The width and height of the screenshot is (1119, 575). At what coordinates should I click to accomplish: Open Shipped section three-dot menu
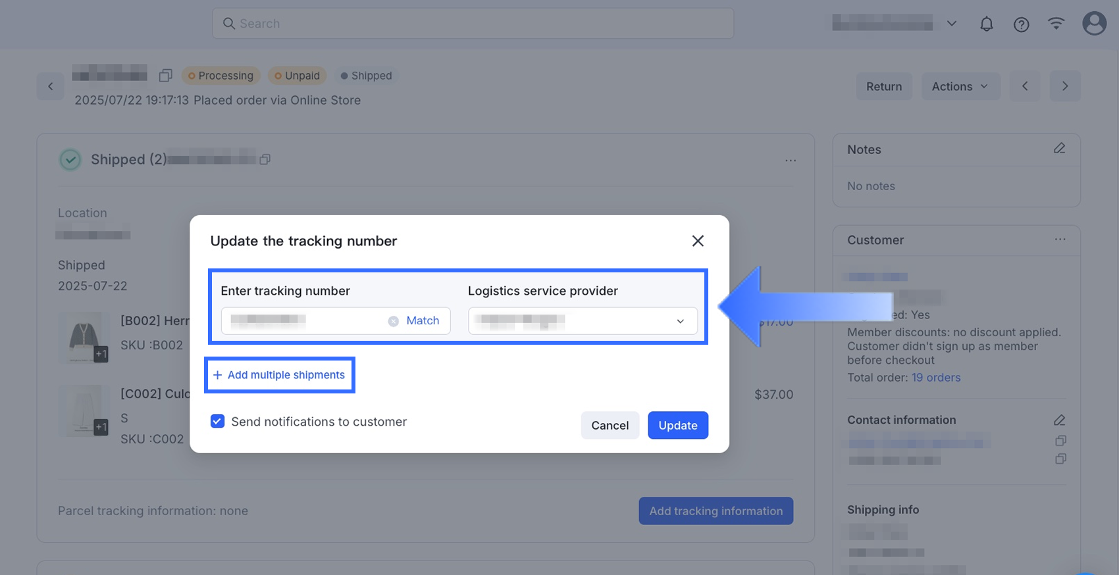791,160
